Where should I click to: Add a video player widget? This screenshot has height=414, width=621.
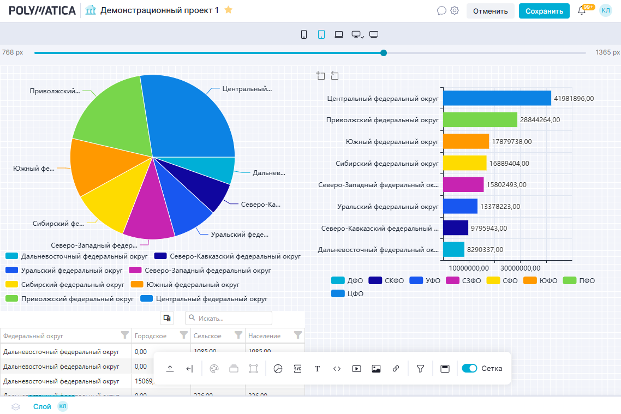(356, 369)
